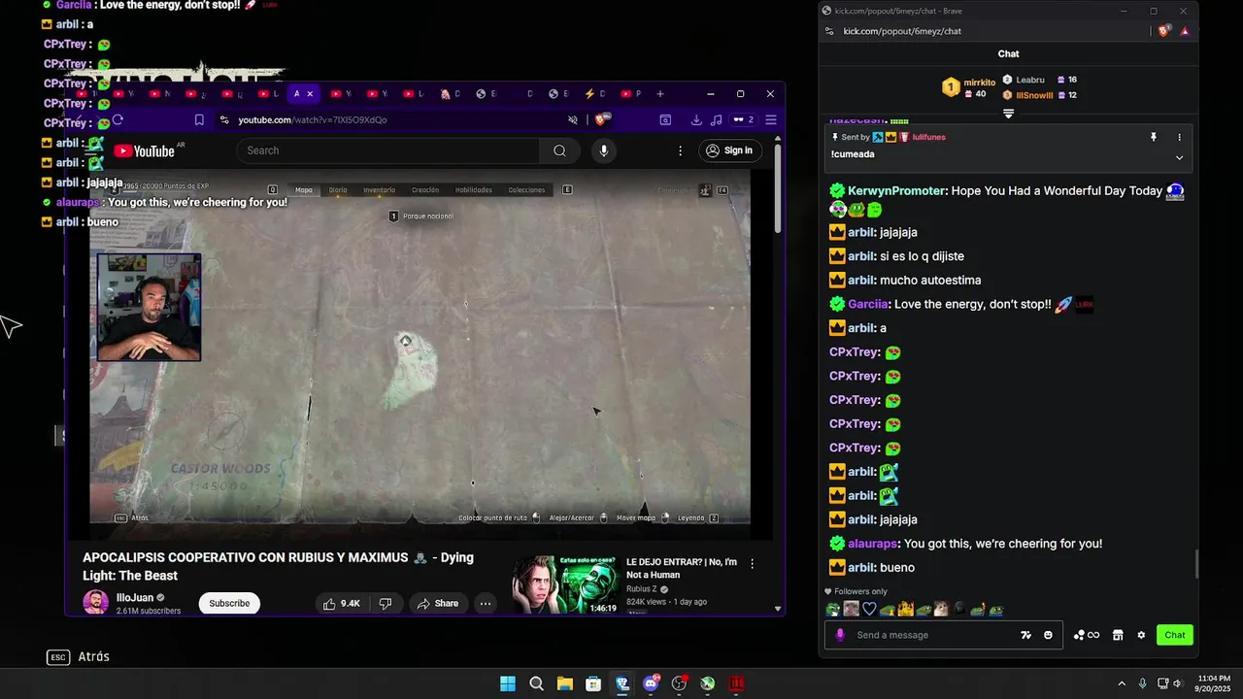Click the site settings icon beside kick.com URL
The image size is (1243, 699).
click(x=829, y=31)
